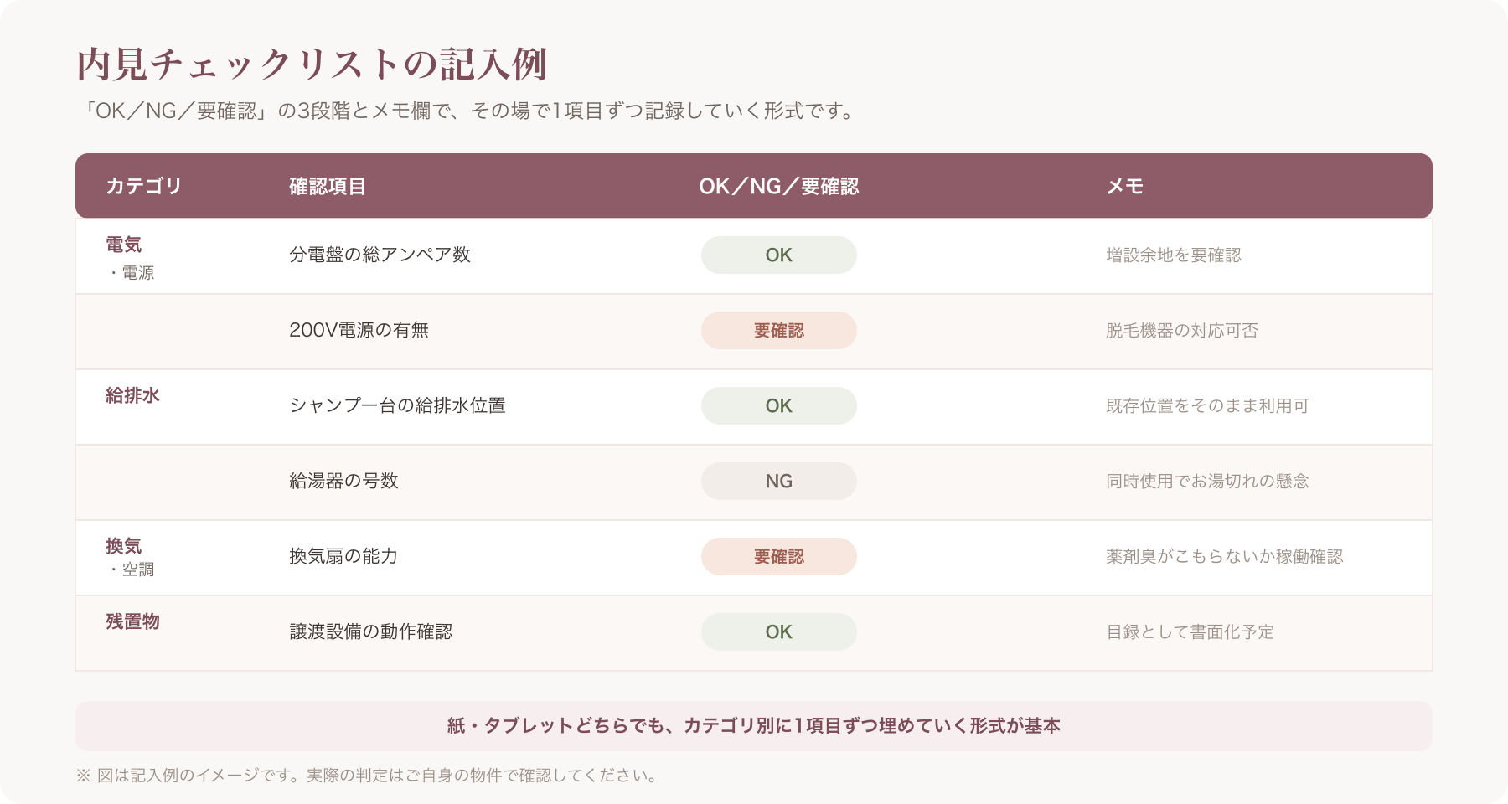Click the memo 増設余地を要確認
Screen dimensions: 1508x804
click(1174, 255)
